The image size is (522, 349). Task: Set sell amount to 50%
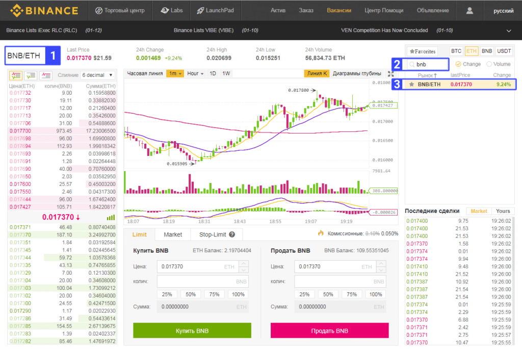pyautogui.click(x=328, y=294)
